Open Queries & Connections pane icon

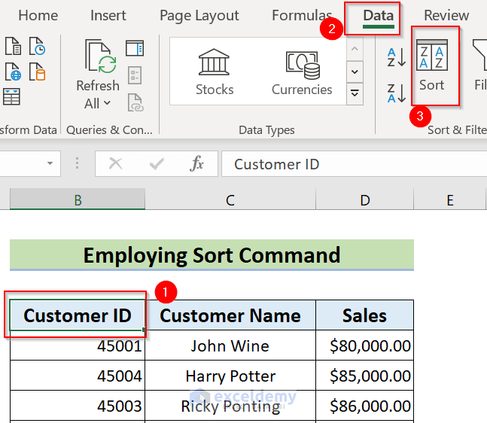(x=135, y=49)
